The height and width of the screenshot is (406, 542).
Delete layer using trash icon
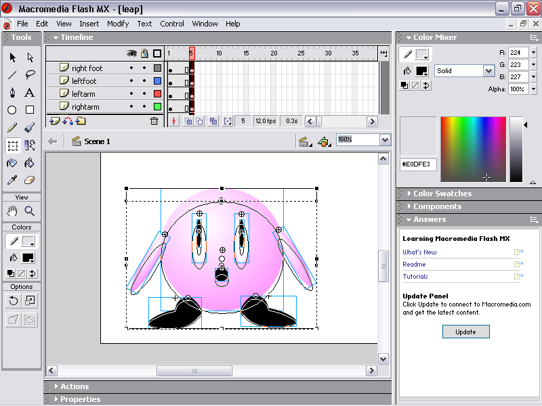pos(154,121)
